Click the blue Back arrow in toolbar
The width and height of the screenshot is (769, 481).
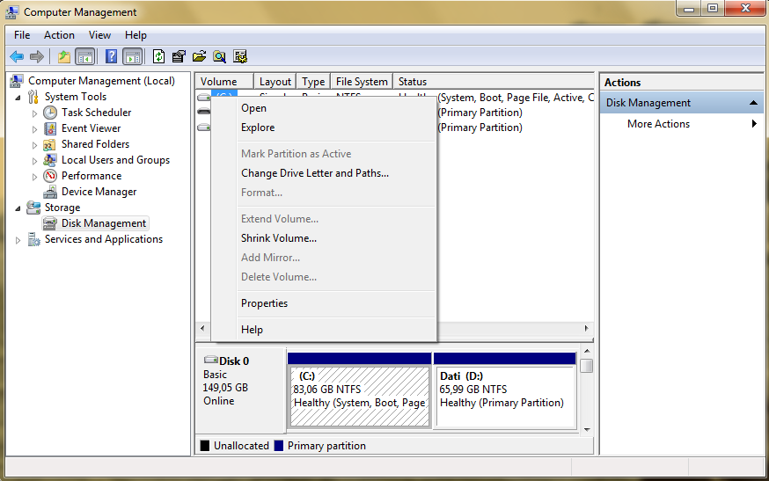pos(17,56)
